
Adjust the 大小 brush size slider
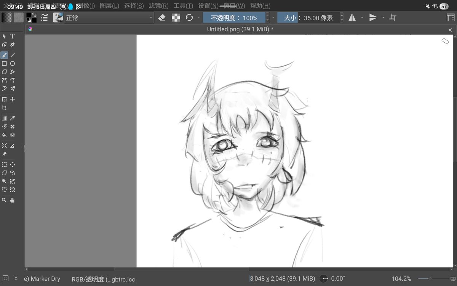click(x=308, y=18)
